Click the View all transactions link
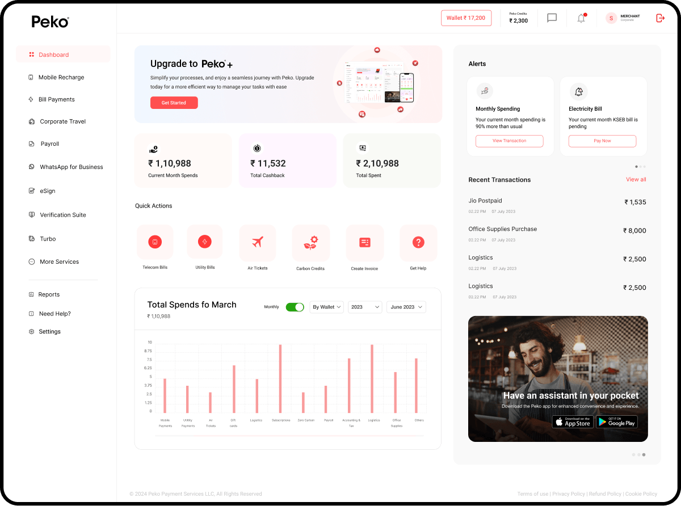Viewport: 681px width, 506px height. 636,179
